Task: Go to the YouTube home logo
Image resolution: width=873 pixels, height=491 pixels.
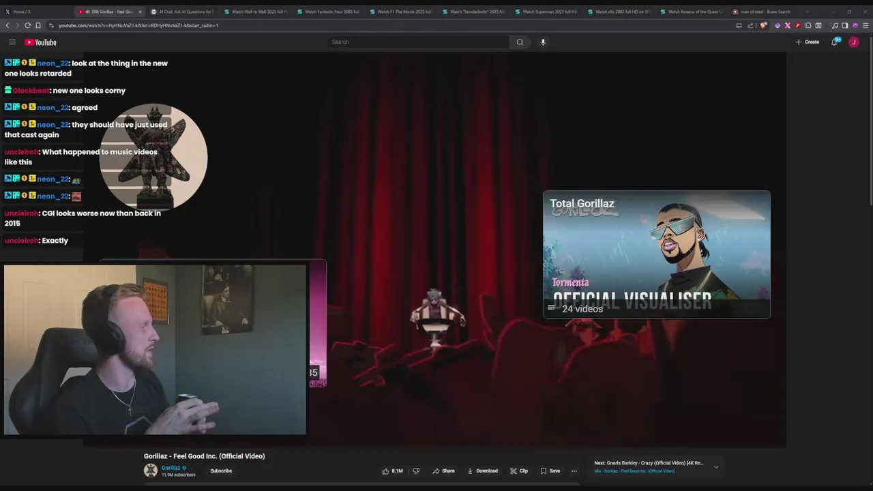Action: pyautogui.click(x=41, y=42)
